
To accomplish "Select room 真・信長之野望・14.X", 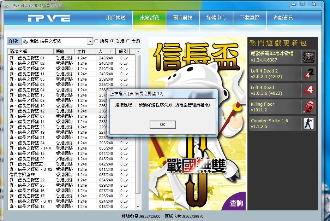I will pyautogui.click(x=72, y=148).
